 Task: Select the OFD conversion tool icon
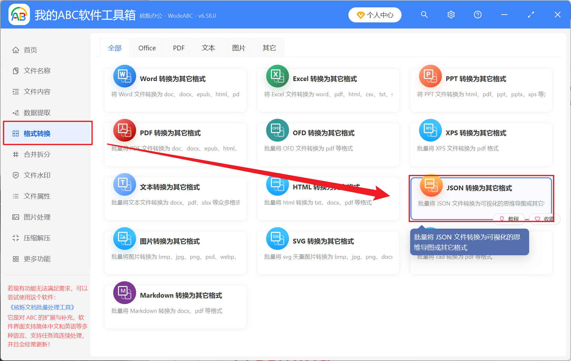coord(277,130)
